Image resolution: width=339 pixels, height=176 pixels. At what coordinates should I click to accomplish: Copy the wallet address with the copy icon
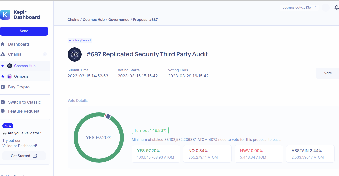315,8
